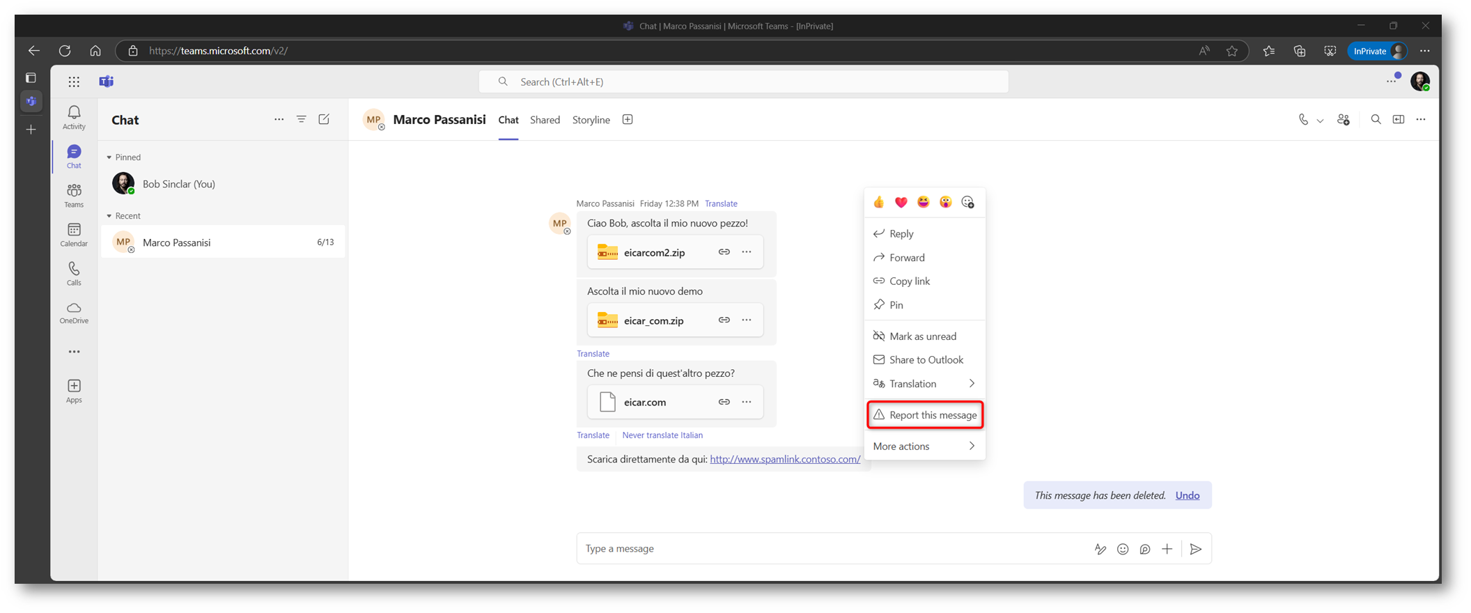Copy link for eicarcom2.zip attachment
The width and height of the screenshot is (1471, 613).
pyautogui.click(x=724, y=251)
